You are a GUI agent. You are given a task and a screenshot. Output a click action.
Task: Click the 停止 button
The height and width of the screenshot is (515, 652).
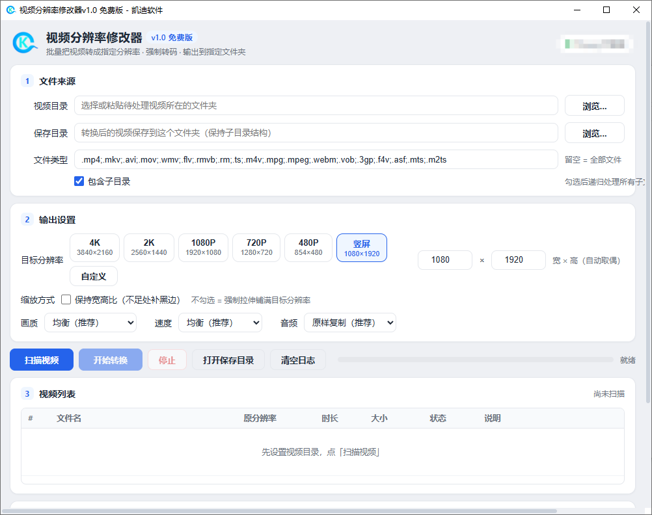[x=167, y=360]
